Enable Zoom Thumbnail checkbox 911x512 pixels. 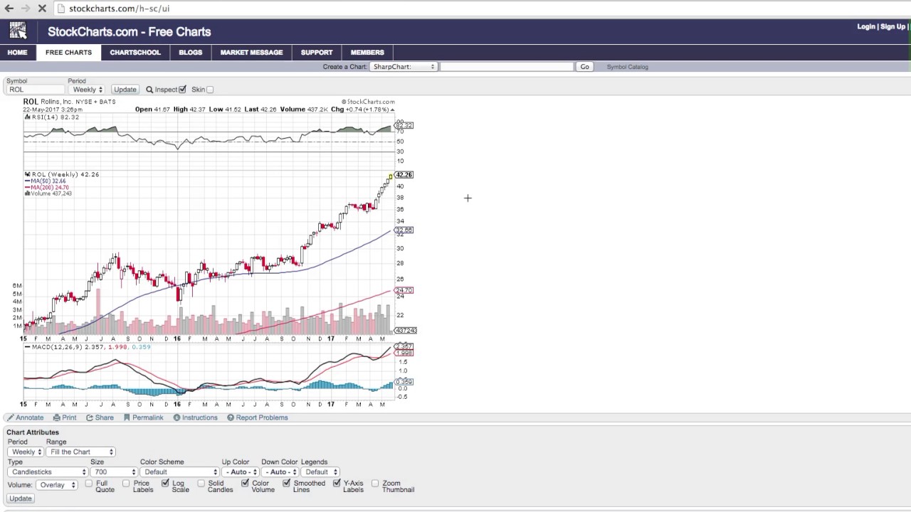pos(375,484)
